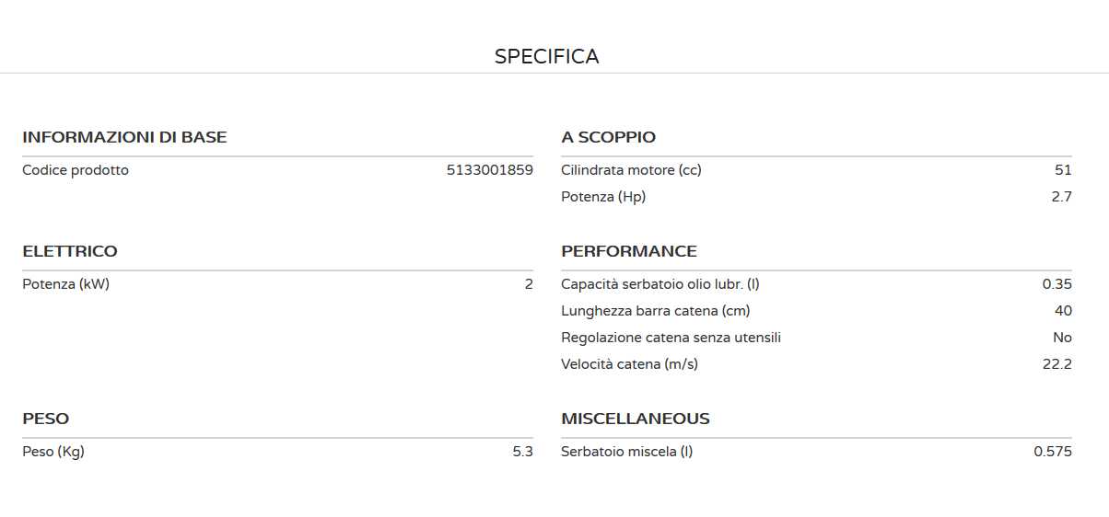Image resolution: width=1109 pixels, height=517 pixels.
Task: Click the 22.2 chain speed value
Action: (x=1056, y=364)
